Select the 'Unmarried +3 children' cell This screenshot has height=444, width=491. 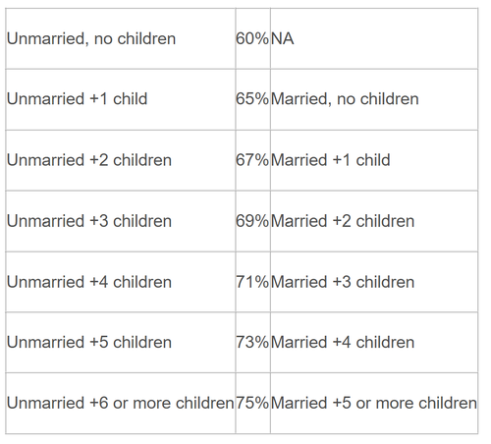pos(121,221)
